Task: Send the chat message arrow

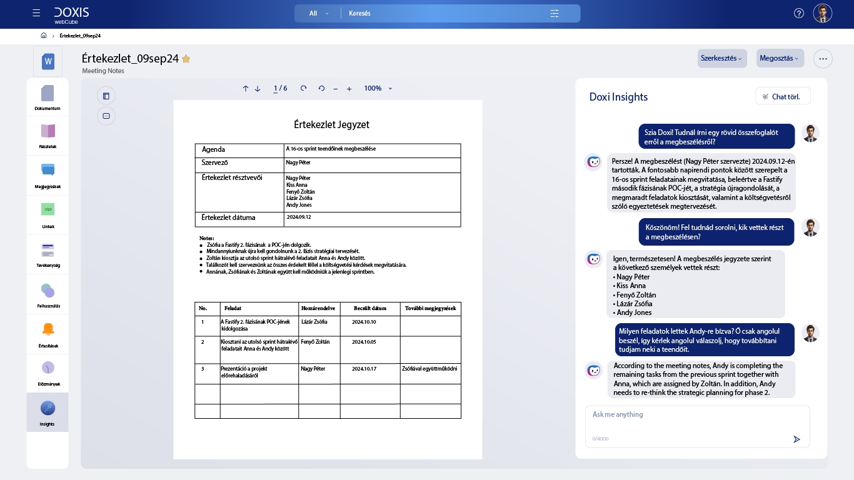Action: coord(796,439)
